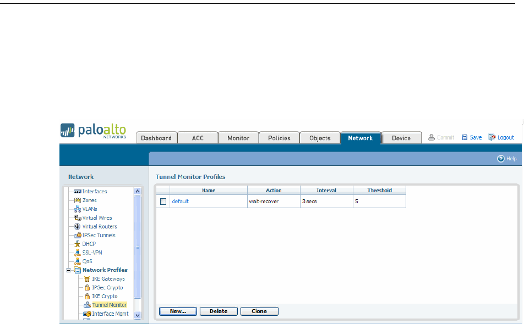Open the SSL-VPN tree label
The width and height of the screenshot is (524, 324).
tap(92, 253)
